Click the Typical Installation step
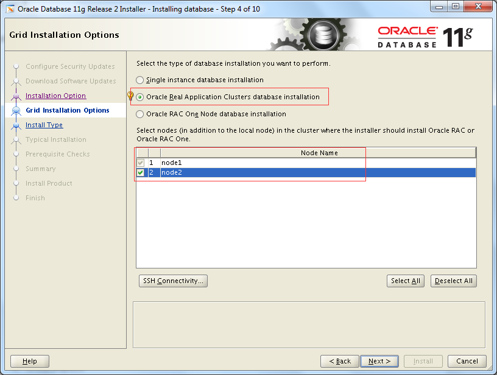Image resolution: width=497 pixels, height=375 pixels. point(56,139)
